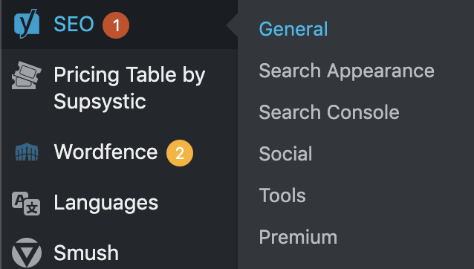The image size is (474, 269).
Task: Click the Yoast SEO logo icon
Action: 27,24
